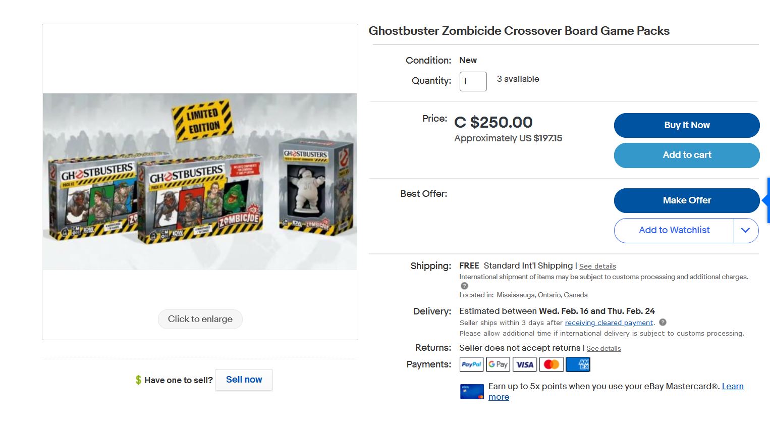Click the shipping info question mark icon

tap(464, 286)
